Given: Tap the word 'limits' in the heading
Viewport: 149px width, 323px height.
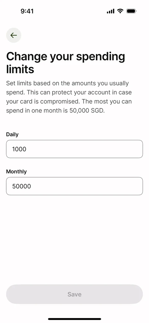Looking at the screenshot, I should 20,69.
